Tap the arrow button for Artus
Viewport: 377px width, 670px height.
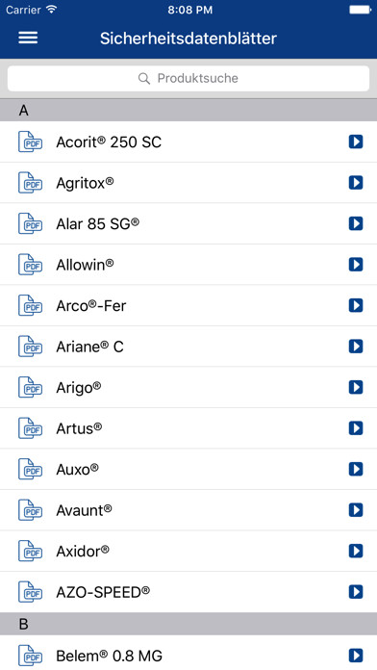tap(356, 428)
